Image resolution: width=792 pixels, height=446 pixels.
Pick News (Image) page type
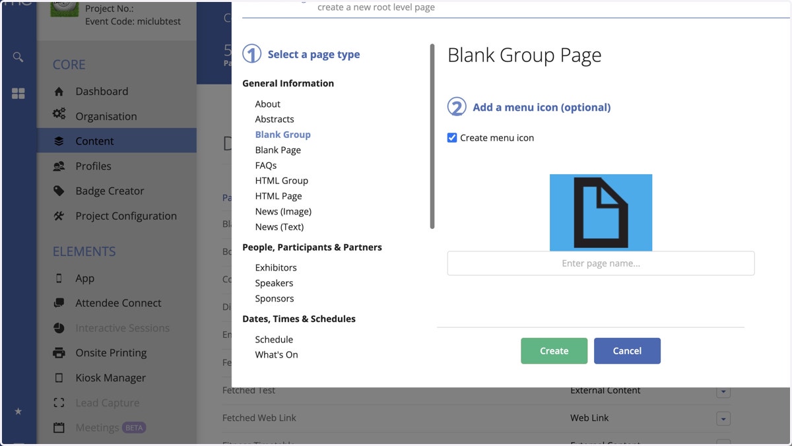[283, 211]
